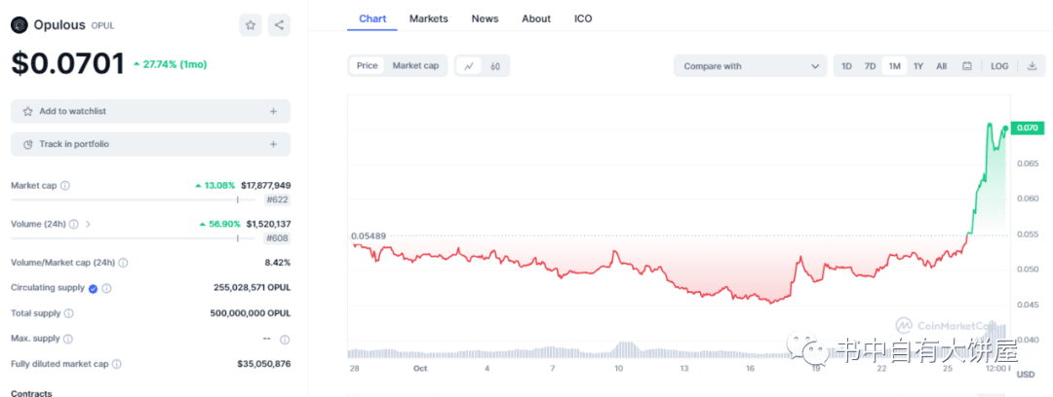Click Add to watchlist button

tap(150, 111)
